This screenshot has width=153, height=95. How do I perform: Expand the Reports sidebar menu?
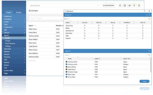(24, 54)
